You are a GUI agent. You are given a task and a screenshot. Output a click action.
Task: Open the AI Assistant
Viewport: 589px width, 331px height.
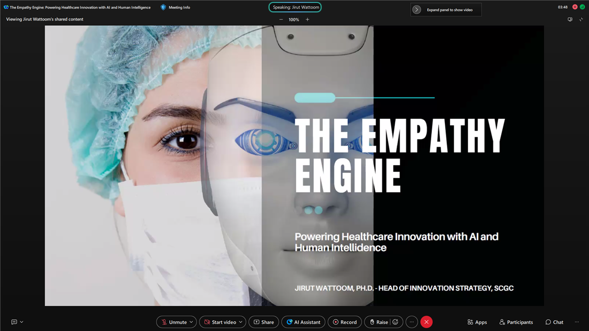tap(303, 322)
